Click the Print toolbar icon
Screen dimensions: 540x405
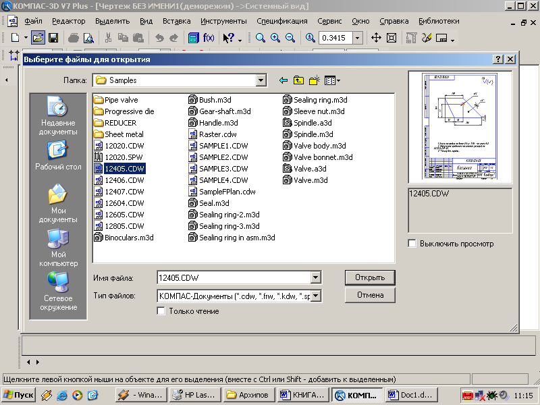click(x=74, y=38)
